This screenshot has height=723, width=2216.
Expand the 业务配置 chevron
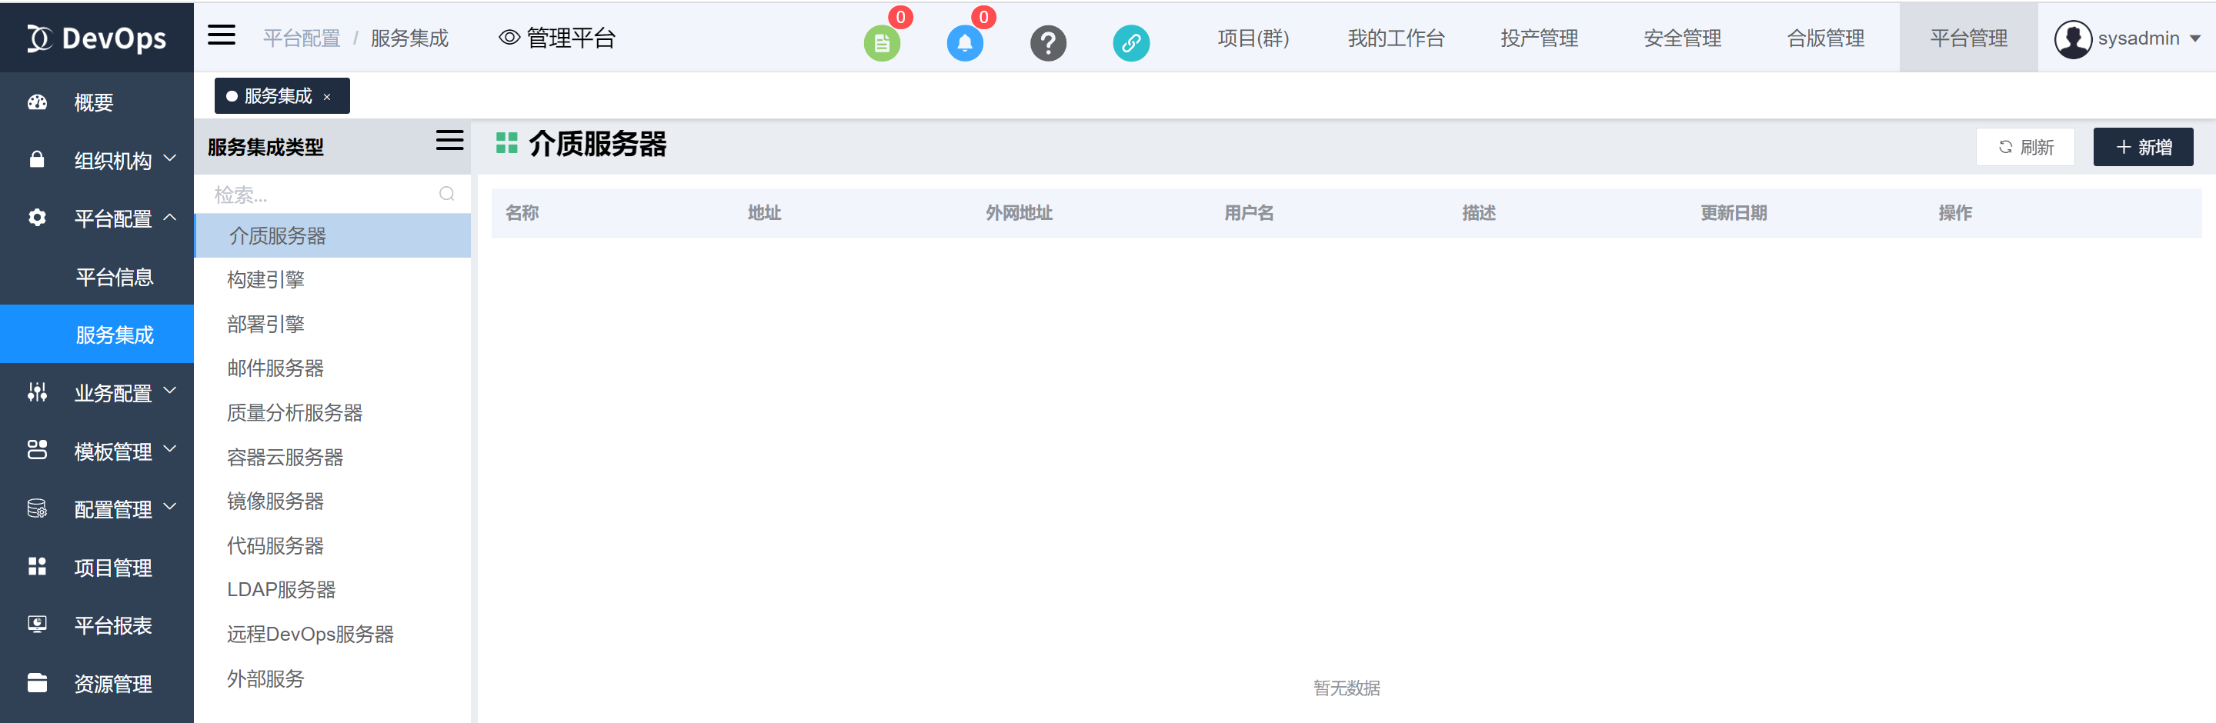click(170, 391)
